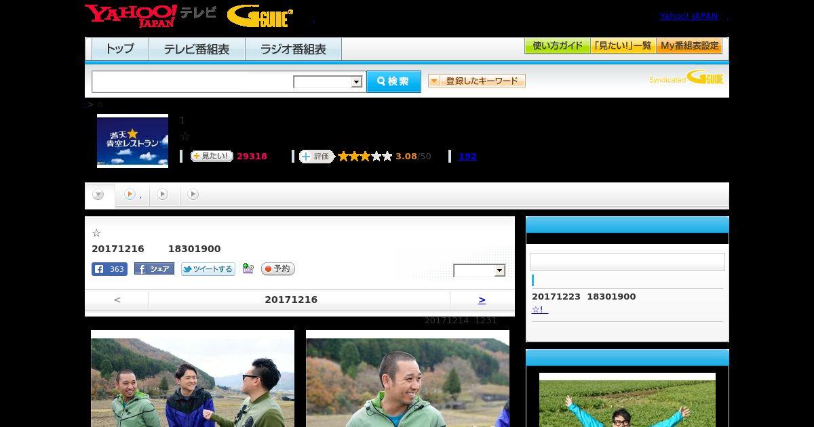Click the 20171223 18301900 sidebar schedule text
Image resolution: width=814 pixels, height=427 pixels.
point(583,297)
